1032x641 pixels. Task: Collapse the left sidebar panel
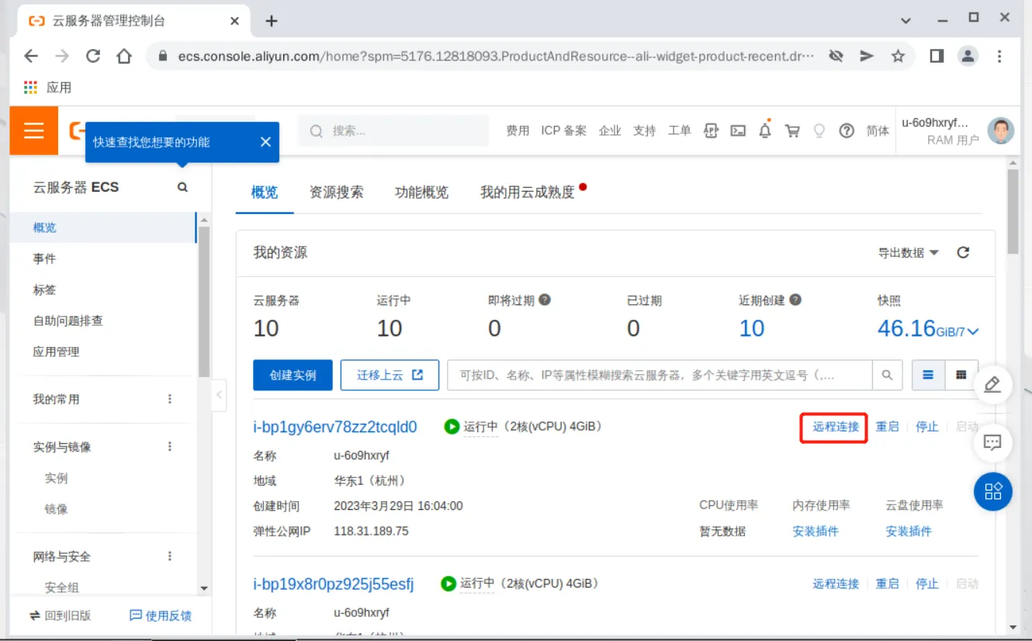coord(220,395)
